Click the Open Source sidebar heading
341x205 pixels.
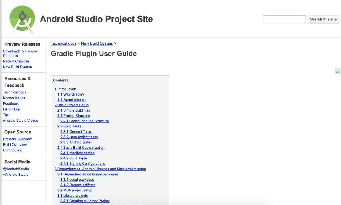[x=17, y=132]
